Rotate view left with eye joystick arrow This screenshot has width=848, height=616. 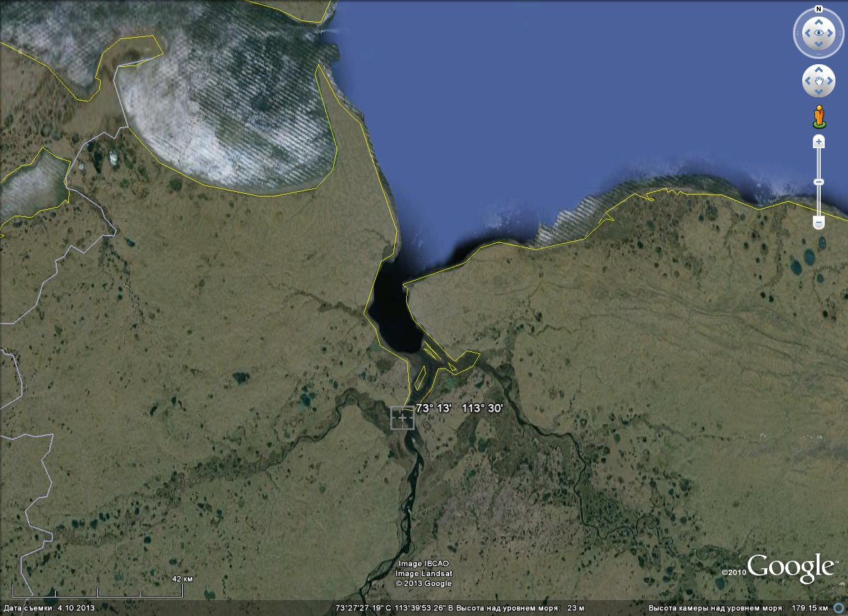click(x=806, y=32)
